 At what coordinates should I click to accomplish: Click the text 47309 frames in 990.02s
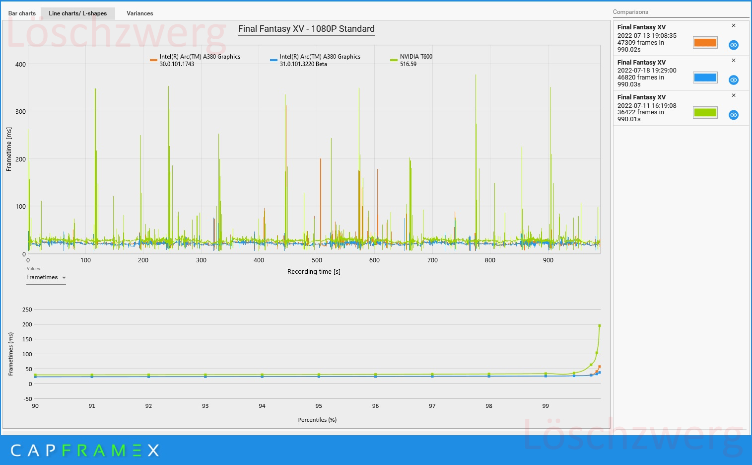640,46
